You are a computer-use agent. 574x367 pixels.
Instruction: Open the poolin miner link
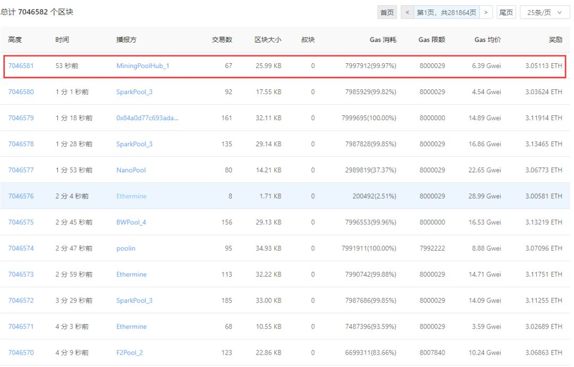[126, 248]
